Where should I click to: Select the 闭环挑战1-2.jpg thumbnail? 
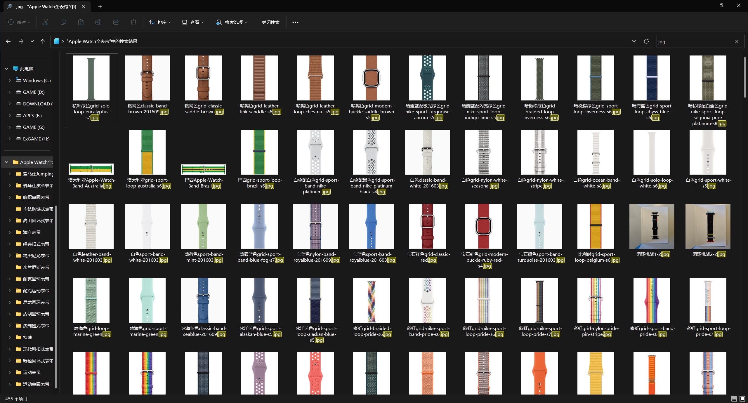click(652, 226)
